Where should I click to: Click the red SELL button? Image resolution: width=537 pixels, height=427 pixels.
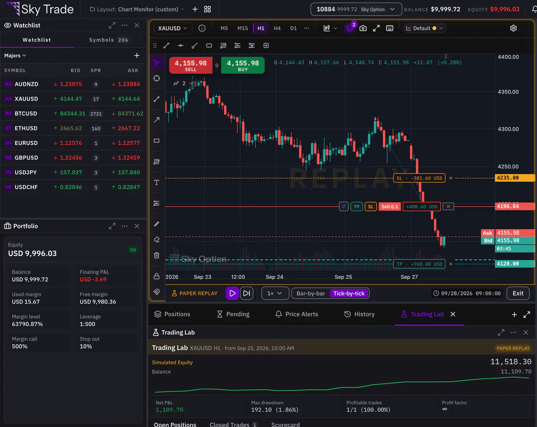click(x=191, y=65)
